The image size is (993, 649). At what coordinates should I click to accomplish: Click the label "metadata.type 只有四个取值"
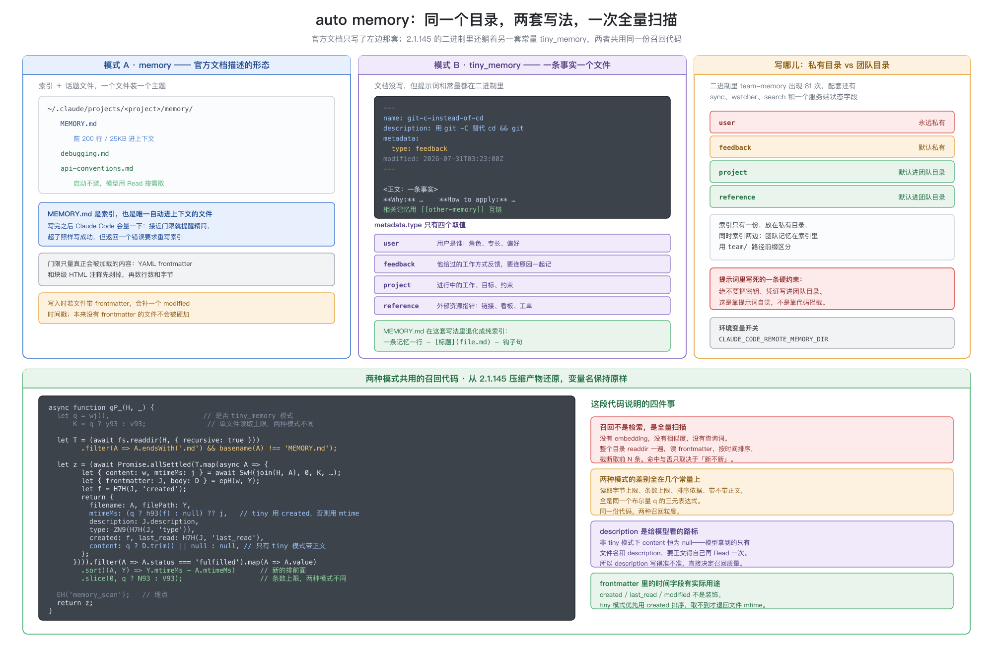coord(420,225)
